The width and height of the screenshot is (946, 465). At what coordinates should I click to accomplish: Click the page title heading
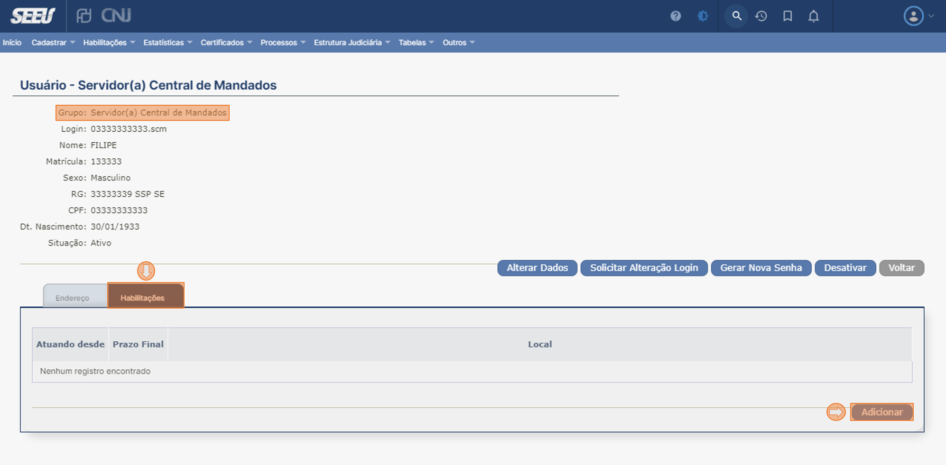(148, 85)
